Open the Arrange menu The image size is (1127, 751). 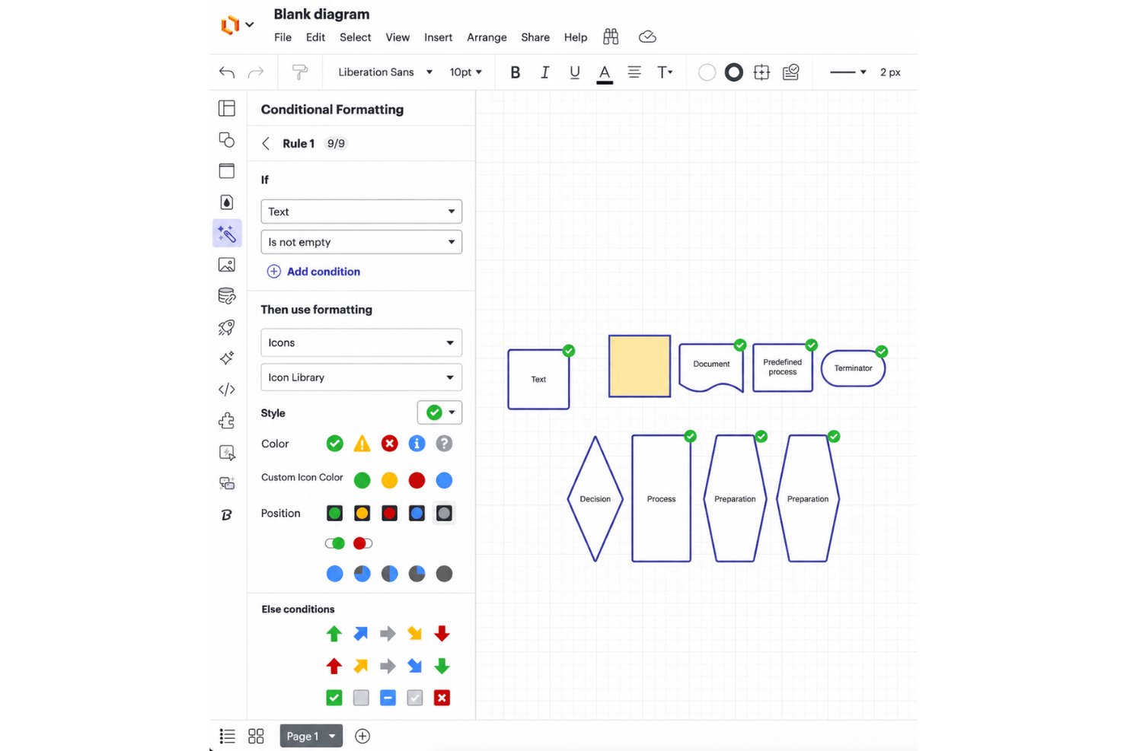(x=487, y=37)
